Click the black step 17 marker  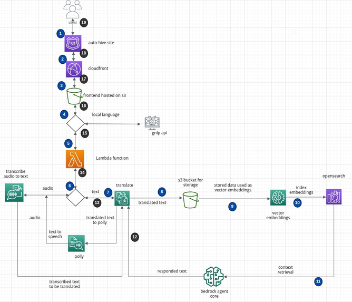84,79
